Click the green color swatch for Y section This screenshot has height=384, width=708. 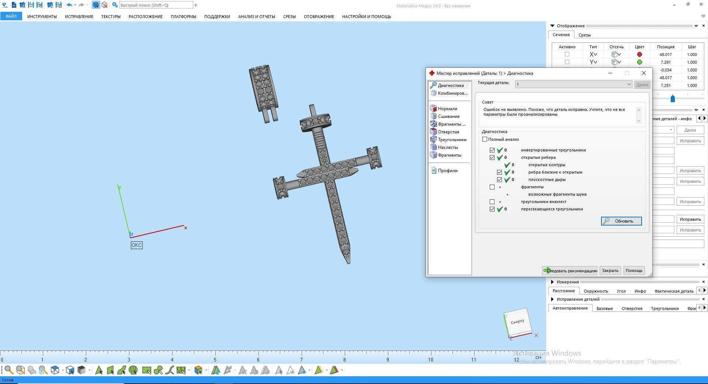tap(639, 62)
